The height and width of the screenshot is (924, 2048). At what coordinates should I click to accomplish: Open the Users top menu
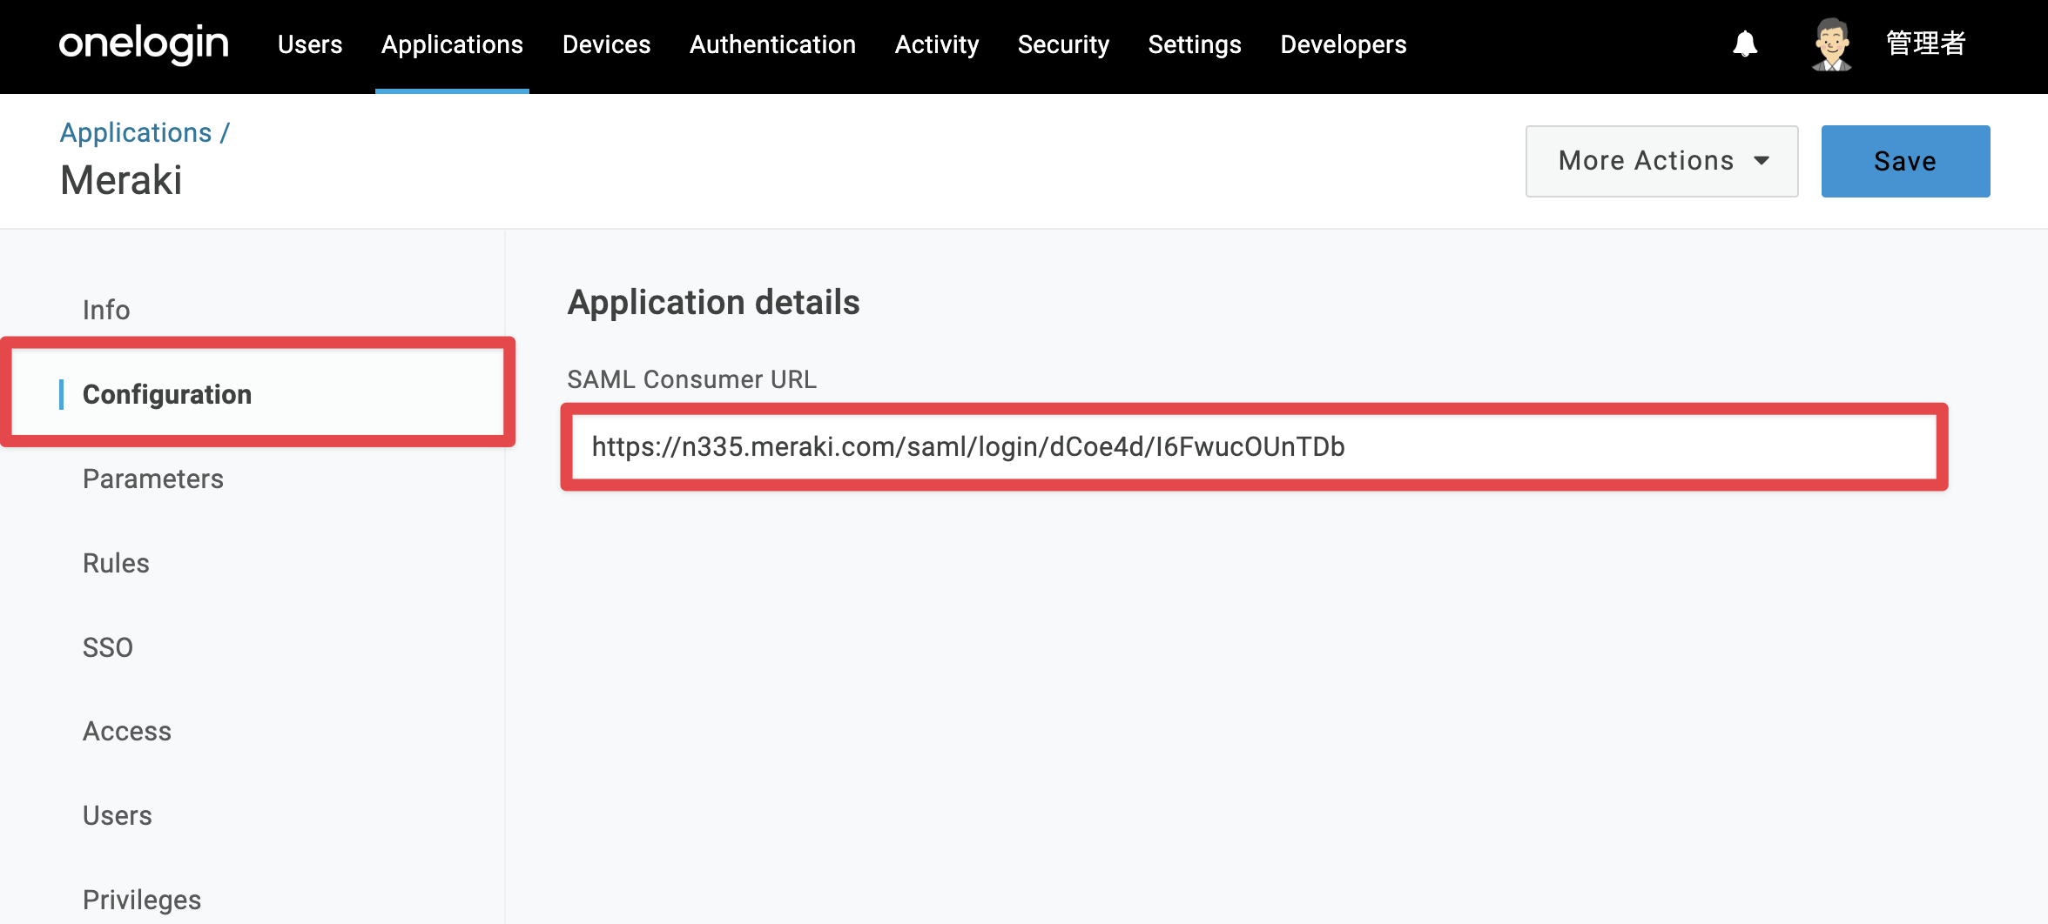[x=310, y=44]
